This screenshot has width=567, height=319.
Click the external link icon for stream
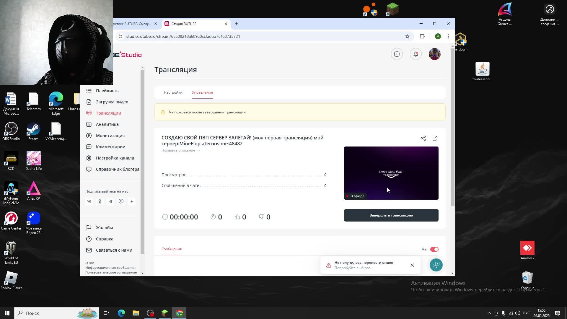click(x=435, y=138)
